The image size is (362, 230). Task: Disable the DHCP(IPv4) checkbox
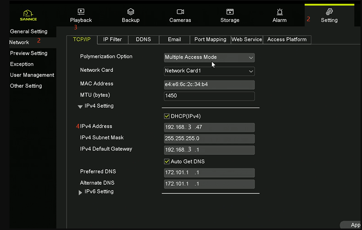tap(167, 116)
